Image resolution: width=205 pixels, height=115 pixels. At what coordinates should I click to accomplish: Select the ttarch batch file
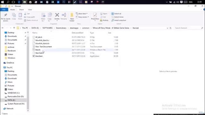(x=38, y=50)
